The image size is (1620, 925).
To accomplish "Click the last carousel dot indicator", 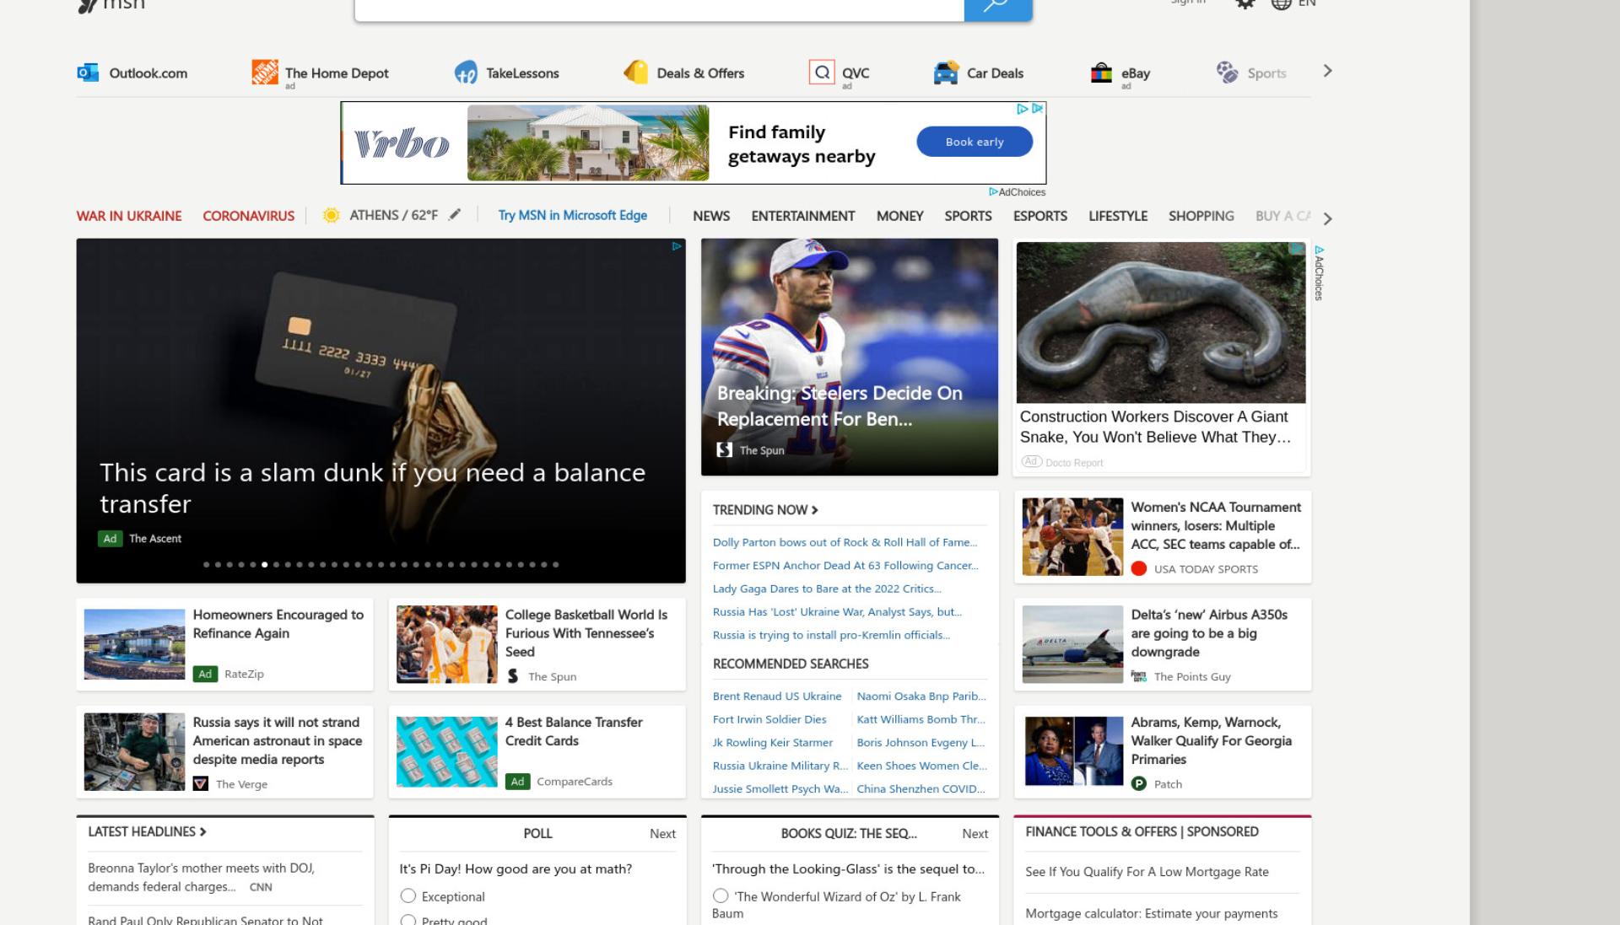I will [x=555, y=564].
